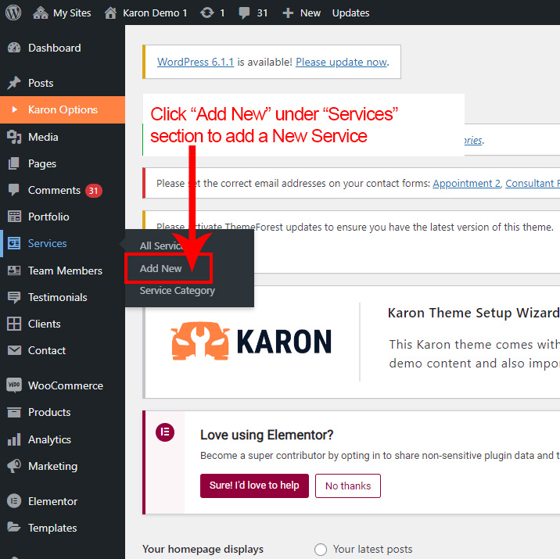Select the Your latest posts radio button
The image size is (560, 559).
coord(320,550)
